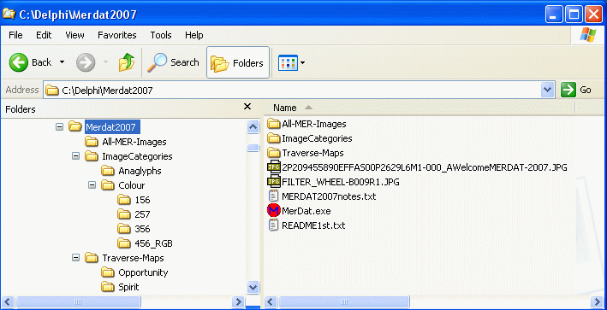Click ImageCategories folder icon in file list
This screenshot has width=607, height=310.
(274, 138)
